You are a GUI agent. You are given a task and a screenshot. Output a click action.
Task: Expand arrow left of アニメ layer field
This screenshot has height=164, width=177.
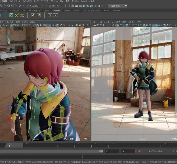coord(170,151)
